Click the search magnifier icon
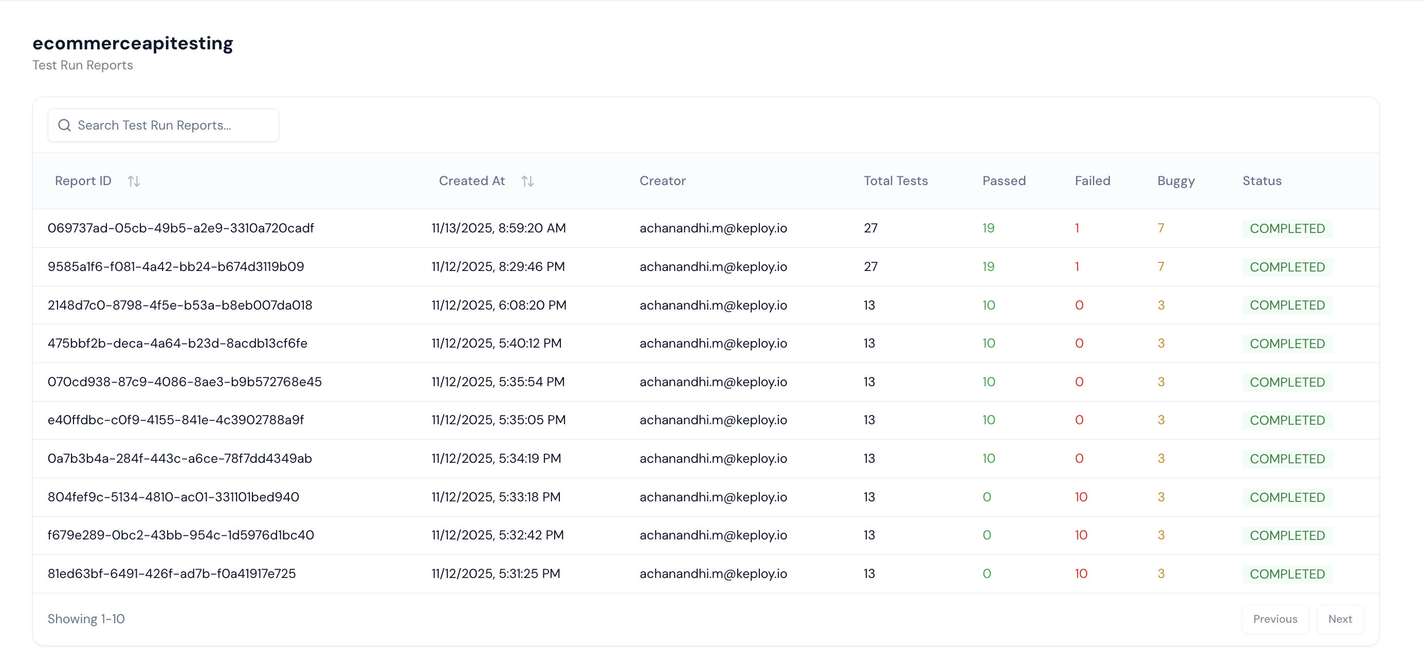Image resolution: width=1424 pixels, height=651 pixels. [64, 125]
